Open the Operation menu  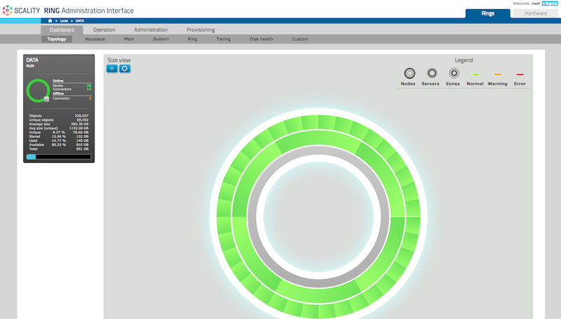click(x=104, y=30)
